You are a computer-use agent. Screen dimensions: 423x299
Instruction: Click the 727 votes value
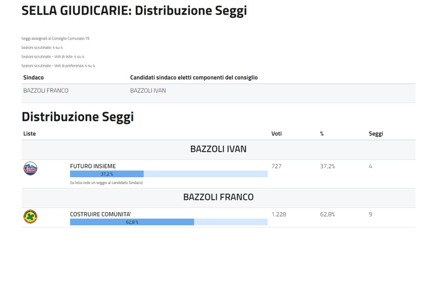coord(276,166)
